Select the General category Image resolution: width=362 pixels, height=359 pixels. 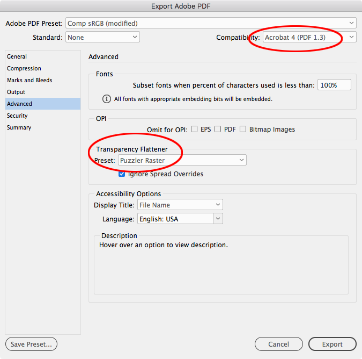click(x=43, y=56)
